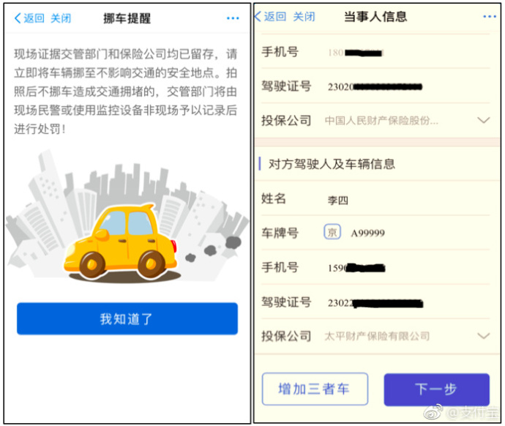The image size is (505, 426).
Task: Expand the 中国人民财产保险 insurer dropdown arrow
Action: [x=483, y=121]
